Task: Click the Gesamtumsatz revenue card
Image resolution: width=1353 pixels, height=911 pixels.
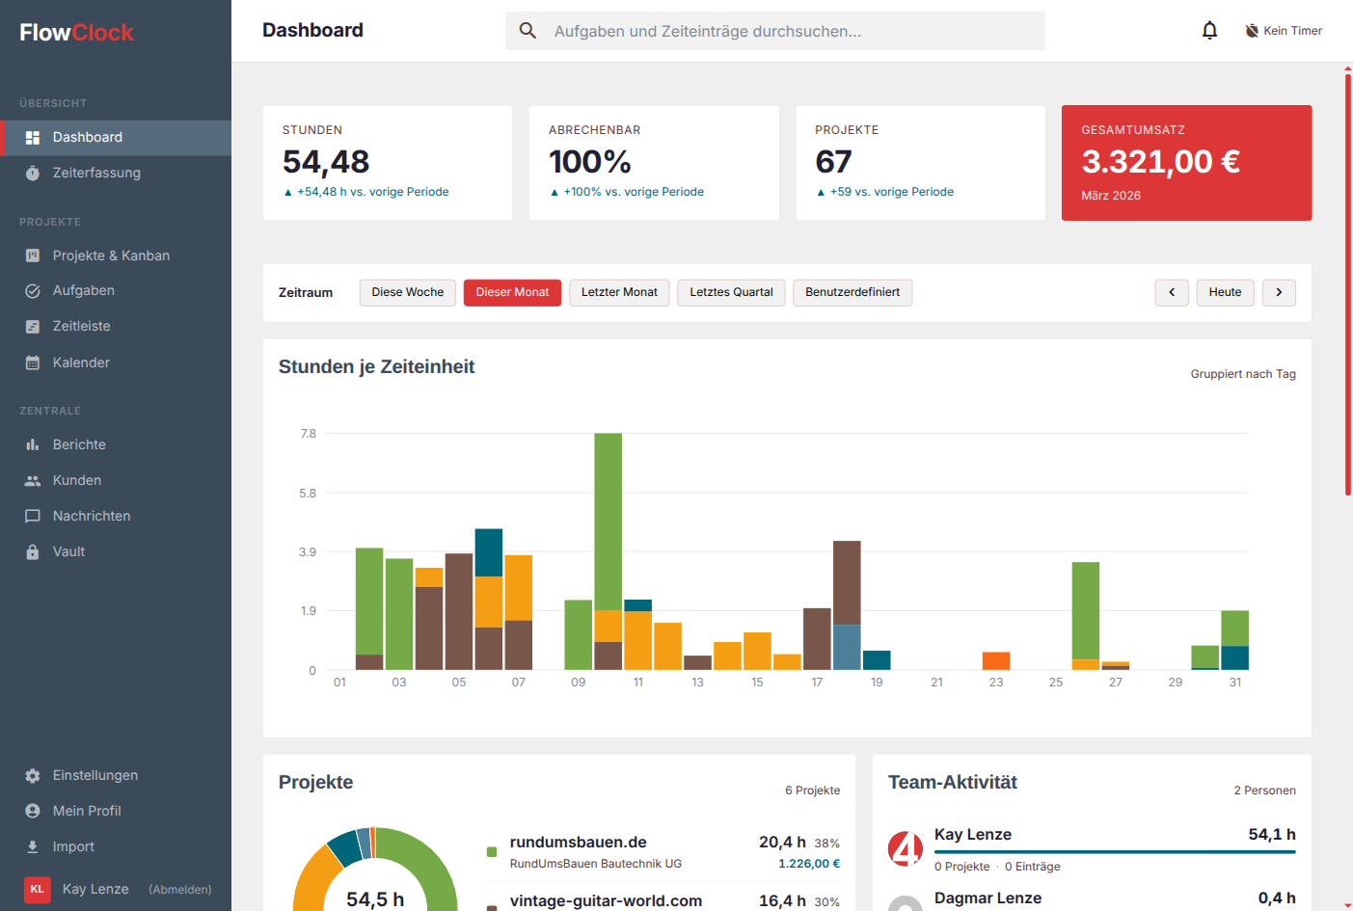Action: (x=1186, y=163)
